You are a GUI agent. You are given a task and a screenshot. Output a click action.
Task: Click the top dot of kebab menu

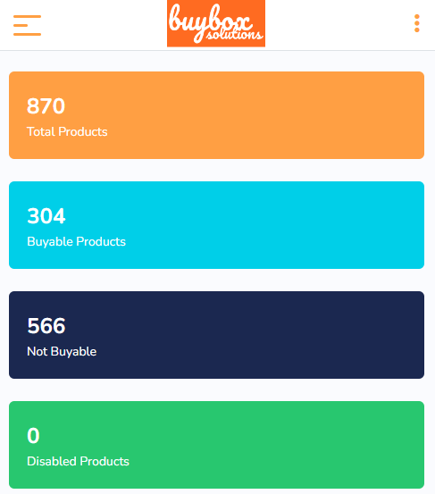(417, 16)
